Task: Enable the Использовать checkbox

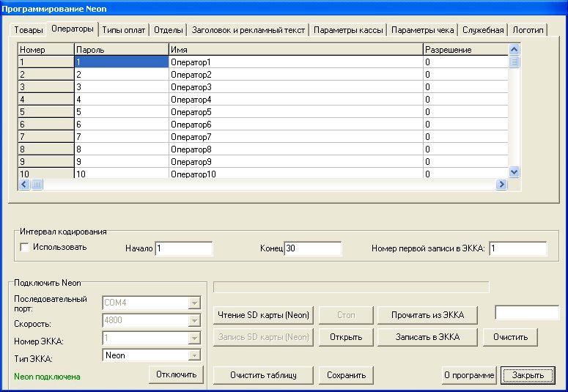Action: click(x=24, y=248)
